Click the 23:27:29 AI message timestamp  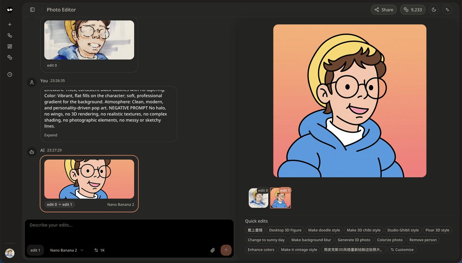tap(54, 150)
